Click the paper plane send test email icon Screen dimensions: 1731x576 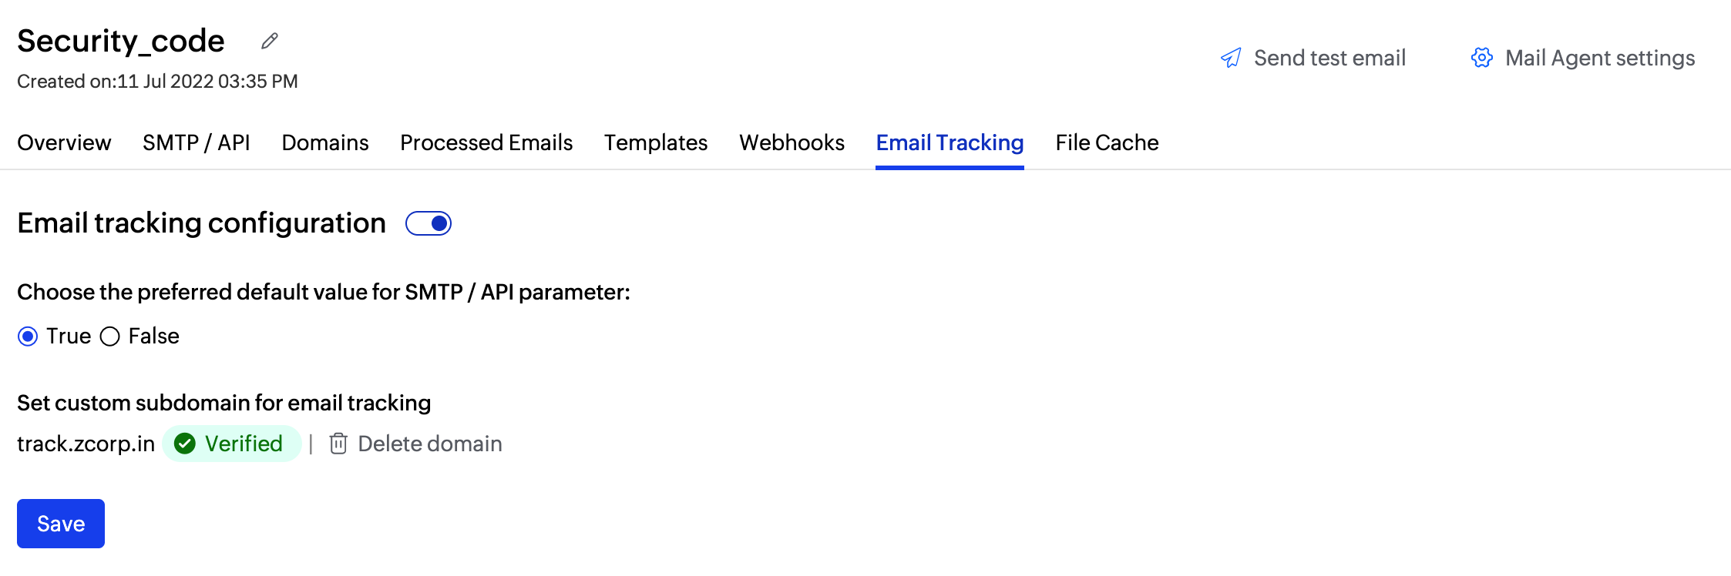click(x=1233, y=57)
